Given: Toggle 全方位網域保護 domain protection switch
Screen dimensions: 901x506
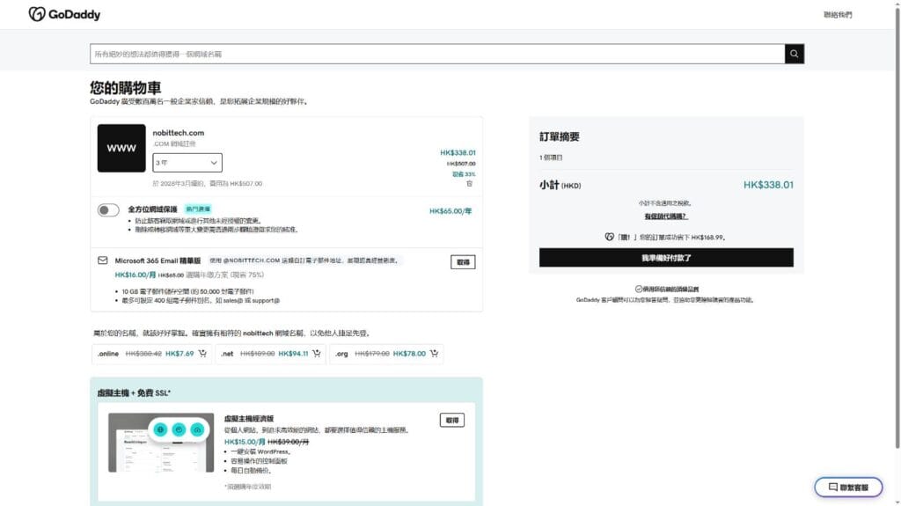Looking at the screenshot, I should (108, 209).
